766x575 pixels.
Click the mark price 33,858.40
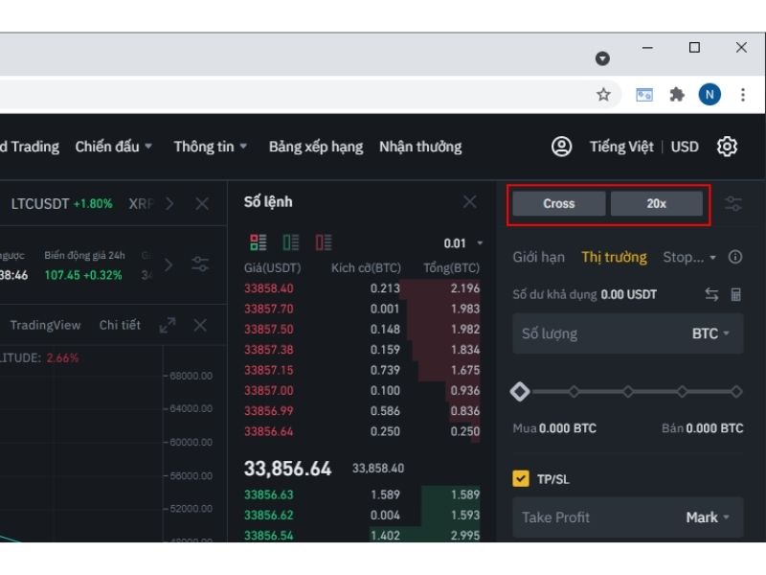point(378,469)
